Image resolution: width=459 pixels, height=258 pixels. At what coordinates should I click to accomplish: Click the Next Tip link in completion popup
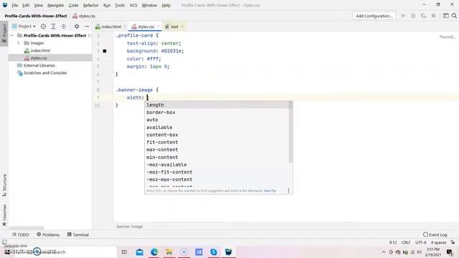270,191
